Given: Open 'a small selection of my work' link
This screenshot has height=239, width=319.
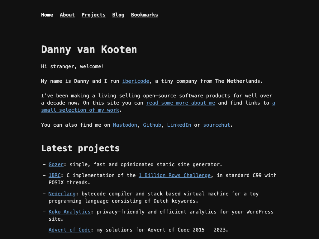Looking at the screenshot, I should (80, 110).
